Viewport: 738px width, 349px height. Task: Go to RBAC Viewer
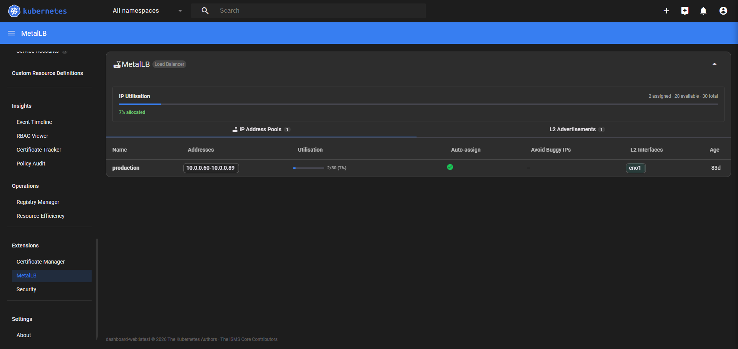point(32,136)
